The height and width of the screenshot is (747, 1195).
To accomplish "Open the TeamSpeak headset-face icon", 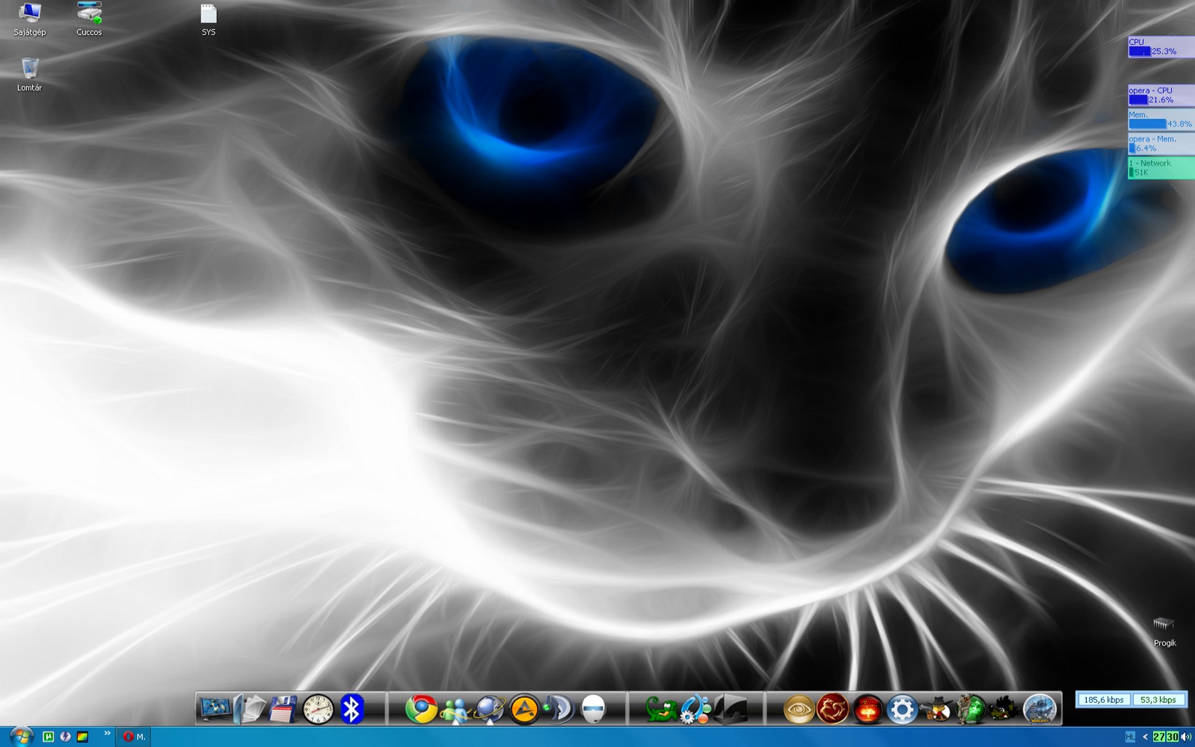I will (558, 709).
